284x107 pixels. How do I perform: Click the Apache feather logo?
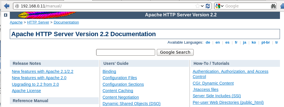coord(47,15)
